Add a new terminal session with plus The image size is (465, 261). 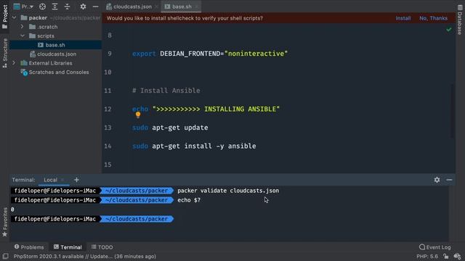[76, 180]
